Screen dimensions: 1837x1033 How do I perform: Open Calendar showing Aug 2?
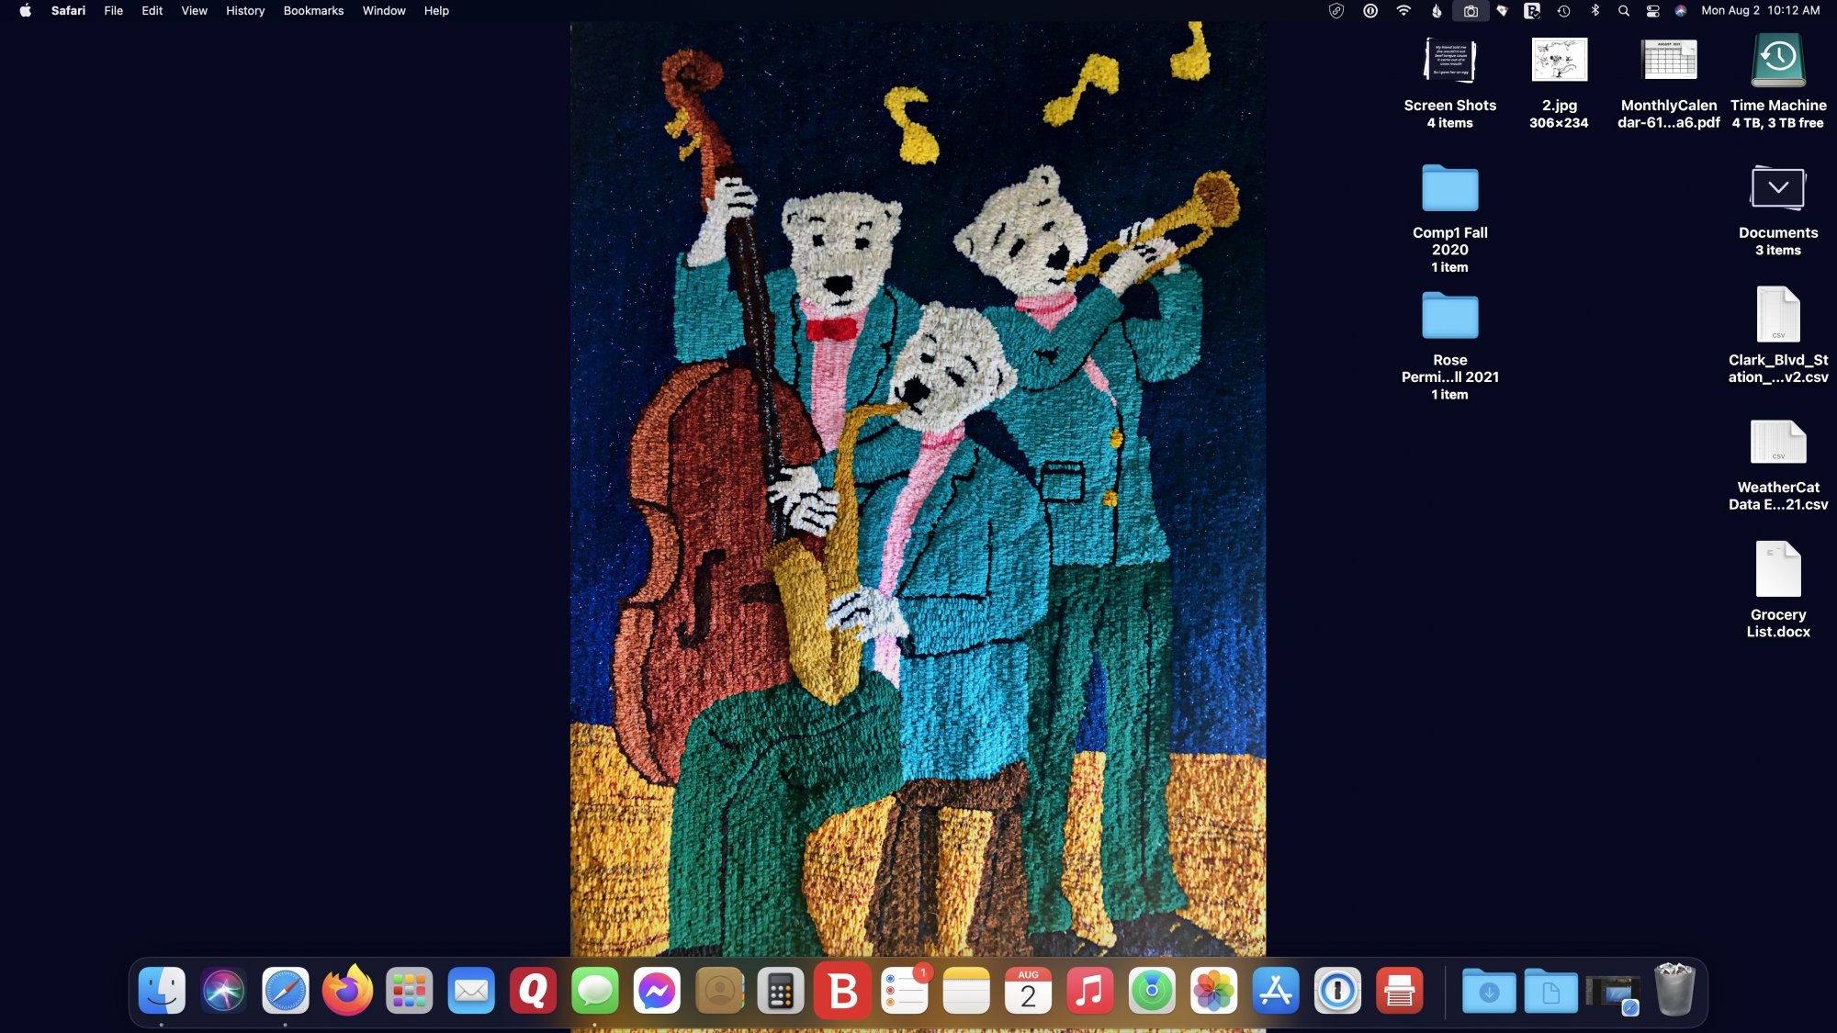[x=1028, y=991]
